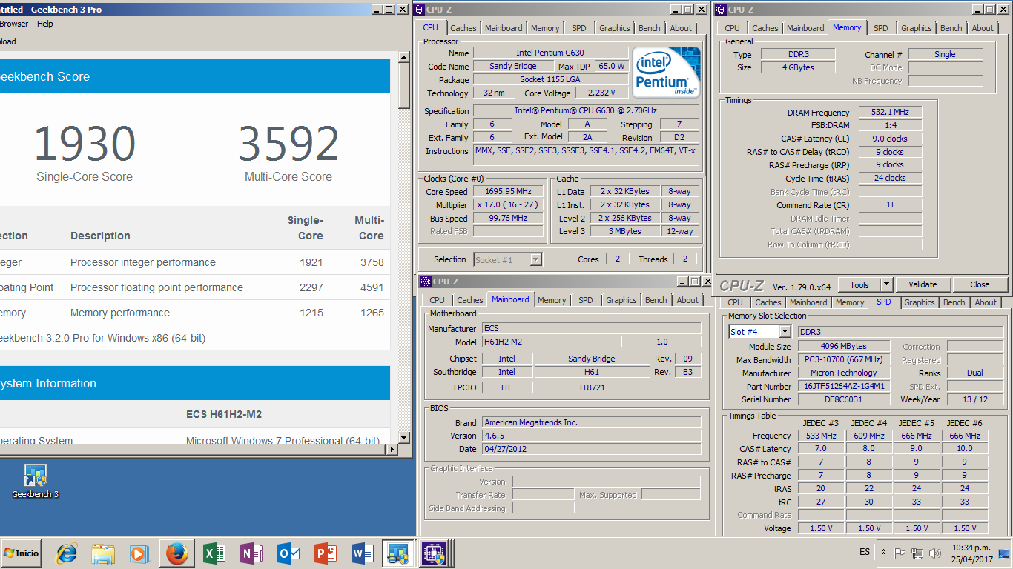Open Internet Explorer from the taskbar
The image size is (1013, 569).
coord(67,553)
